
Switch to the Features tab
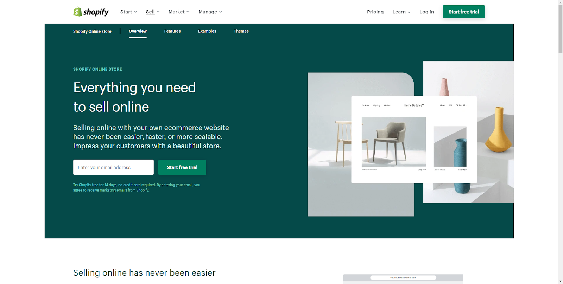172,31
